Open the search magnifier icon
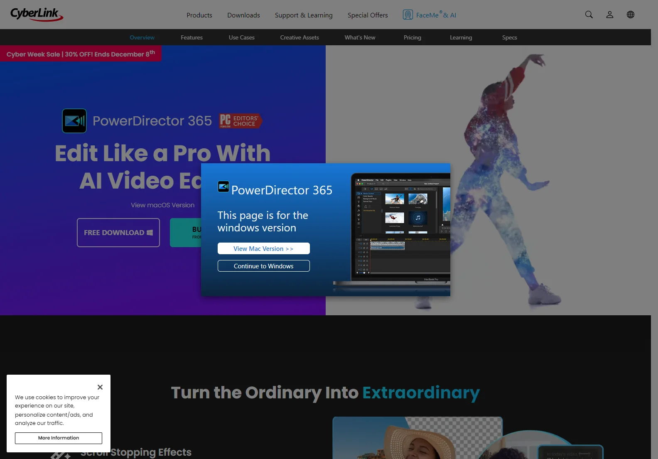Viewport: 658px width, 459px height. tap(589, 15)
